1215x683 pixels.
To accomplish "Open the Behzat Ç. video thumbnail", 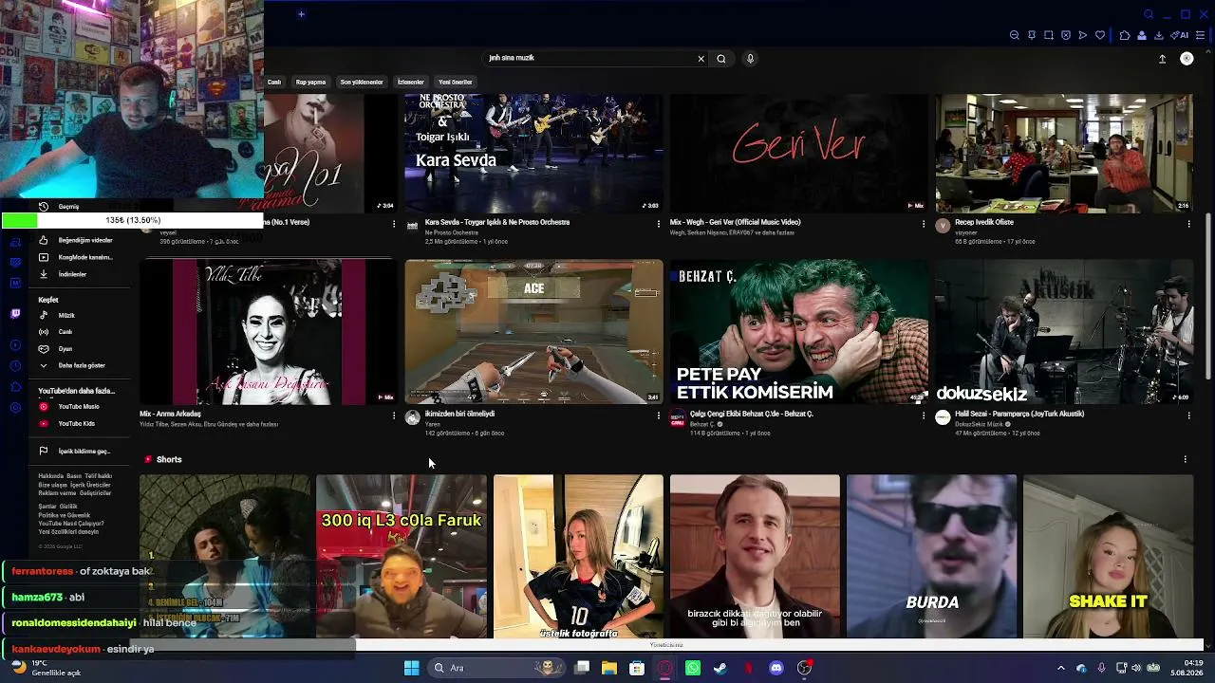I will click(798, 332).
